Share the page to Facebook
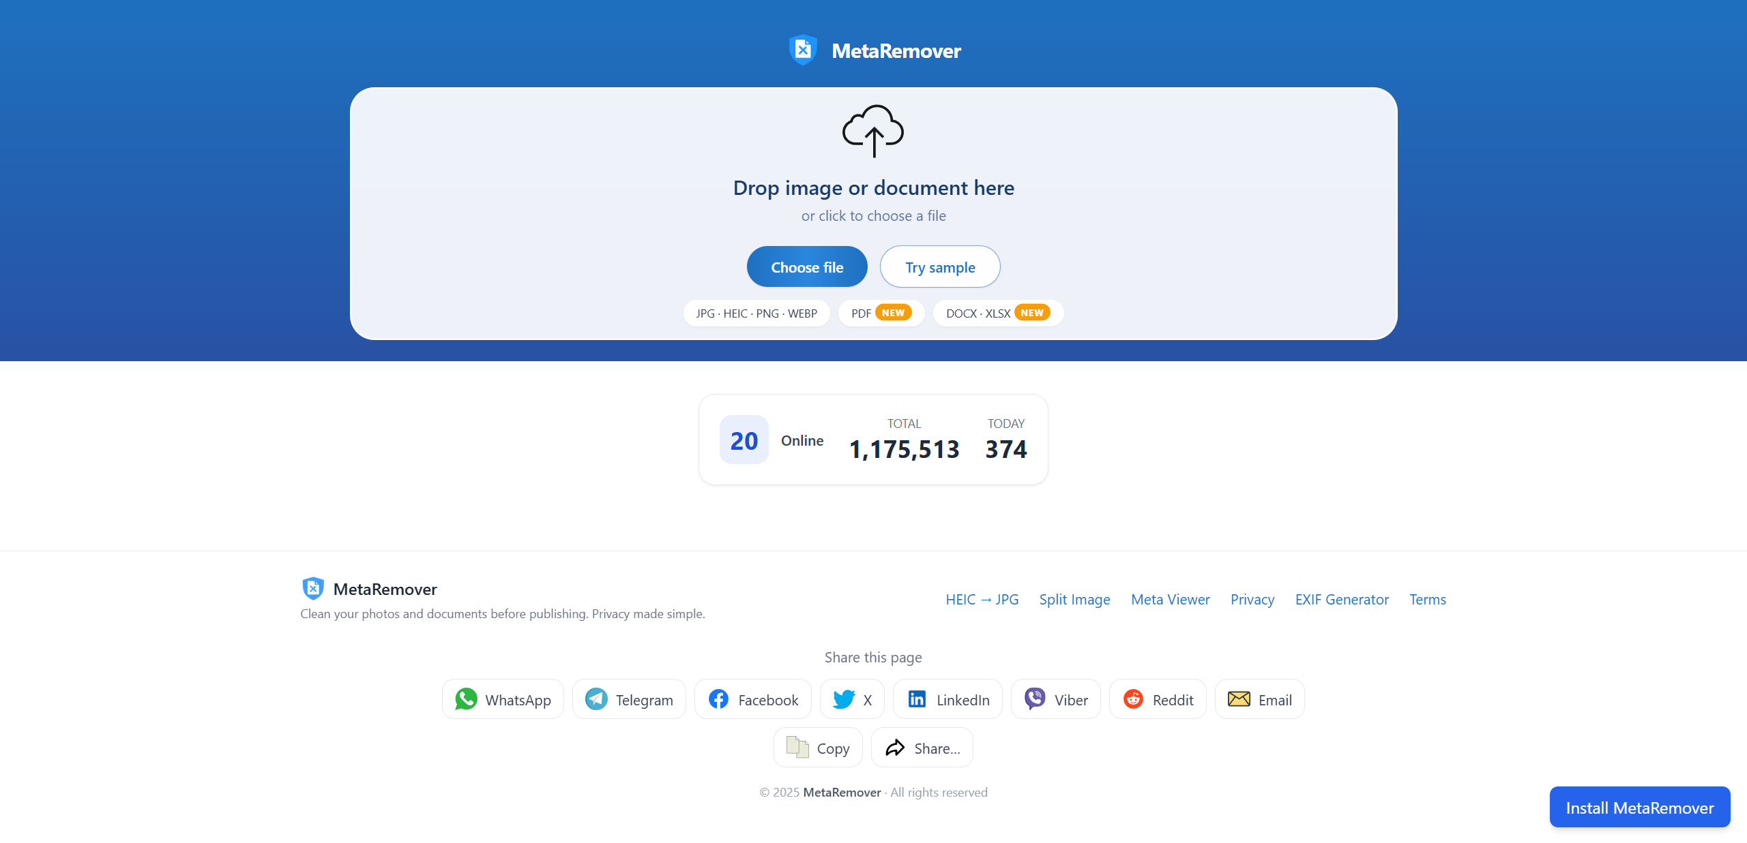The width and height of the screenshot is (1747, 843). point(752,699)
